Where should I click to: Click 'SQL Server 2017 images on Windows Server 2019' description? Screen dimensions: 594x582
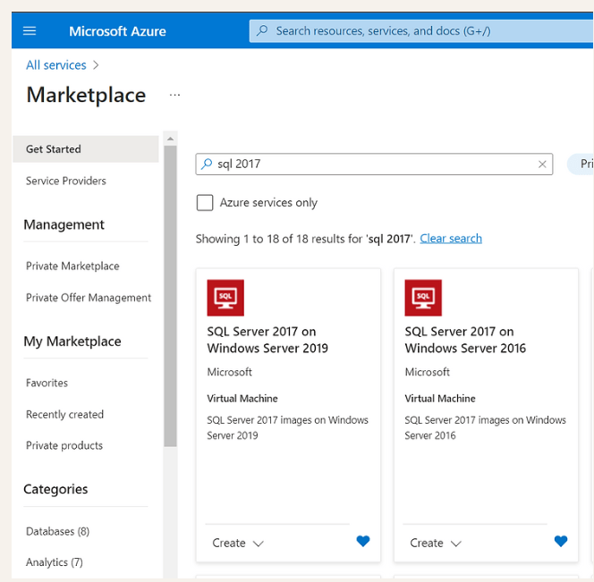click(x=287, y=427)
